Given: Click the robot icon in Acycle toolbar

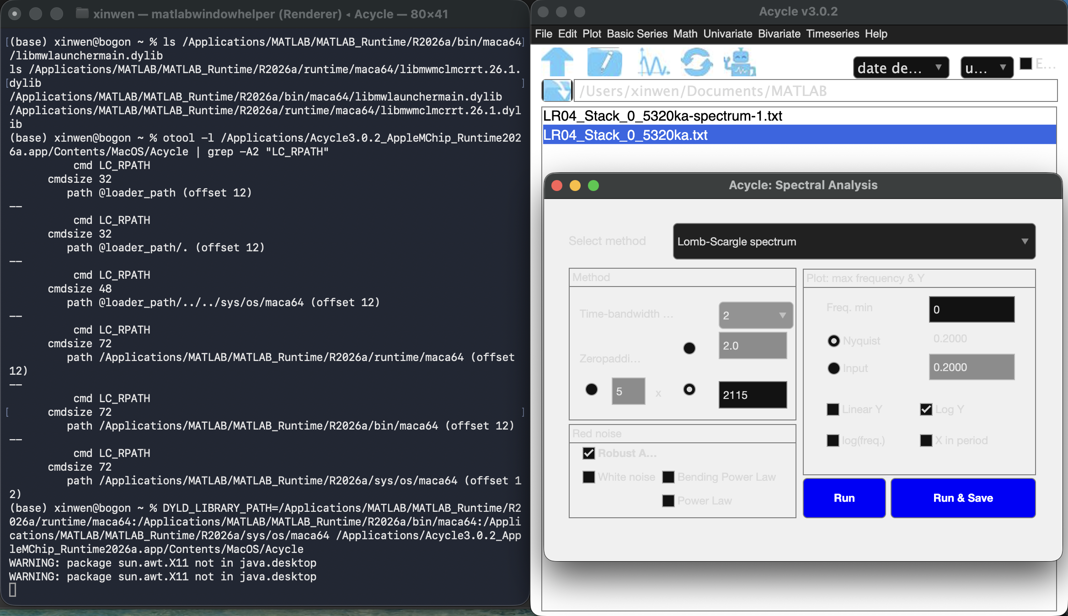Looking at the screenshot, I should pyautogui.click(x=740, y=63).
